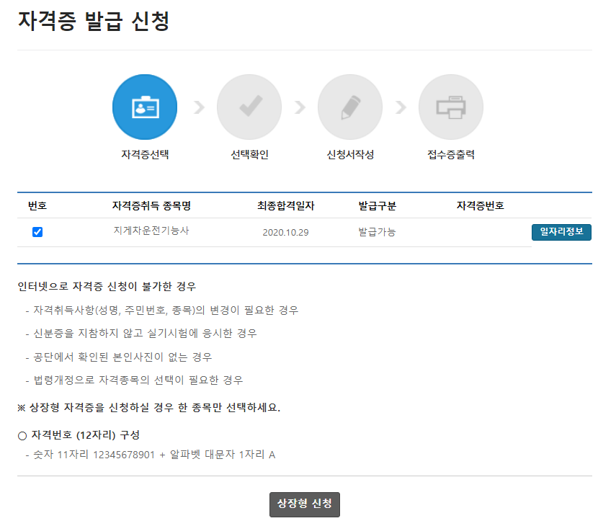This screenshot has width=598, height=526.
Task: Click the 상장형 신청 button
Action: 304,504
